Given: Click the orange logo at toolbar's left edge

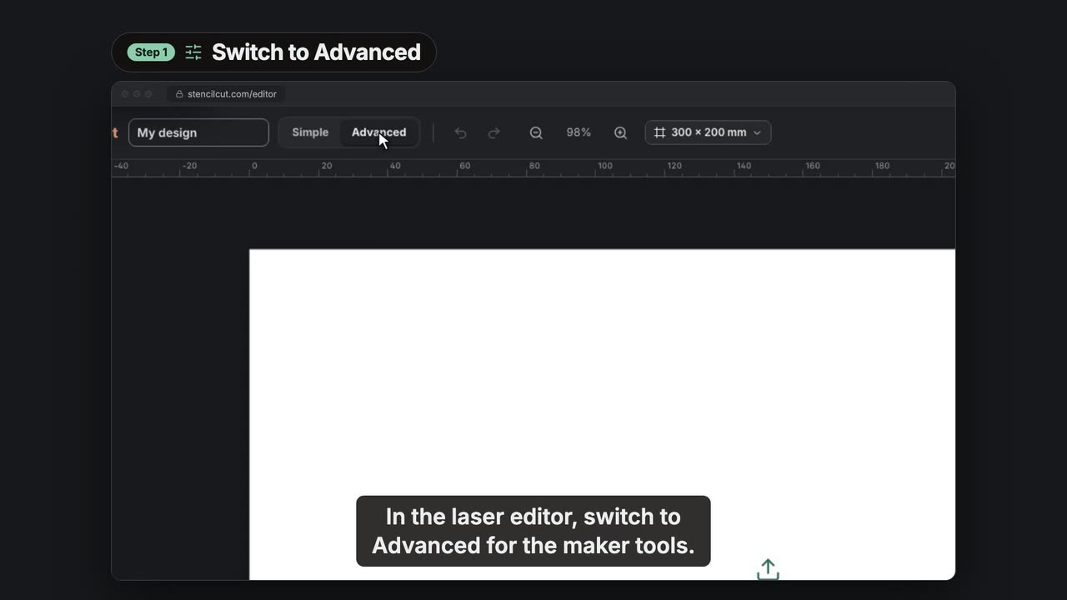Looking at the screenshot, I should tap(115, 132).
